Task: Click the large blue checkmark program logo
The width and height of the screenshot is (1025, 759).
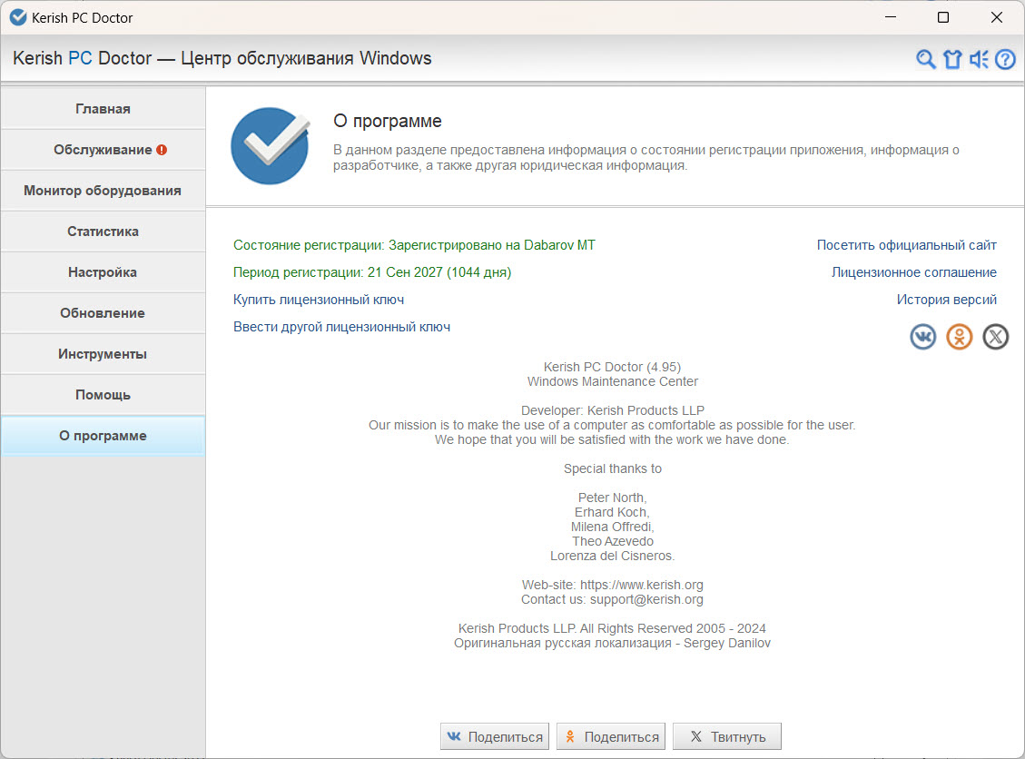Action: coord(271,145)
